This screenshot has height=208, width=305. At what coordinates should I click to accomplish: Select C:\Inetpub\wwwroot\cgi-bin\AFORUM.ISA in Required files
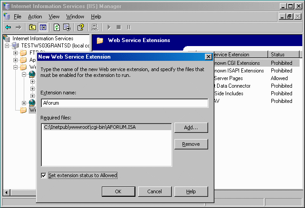pos(107,127)
